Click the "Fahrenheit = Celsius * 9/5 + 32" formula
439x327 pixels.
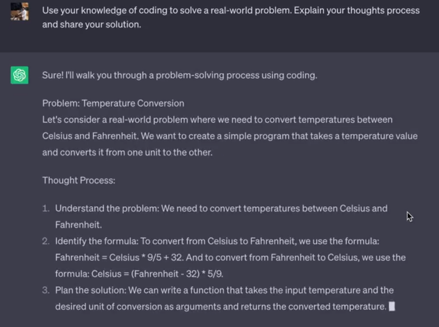pos(119,257)
